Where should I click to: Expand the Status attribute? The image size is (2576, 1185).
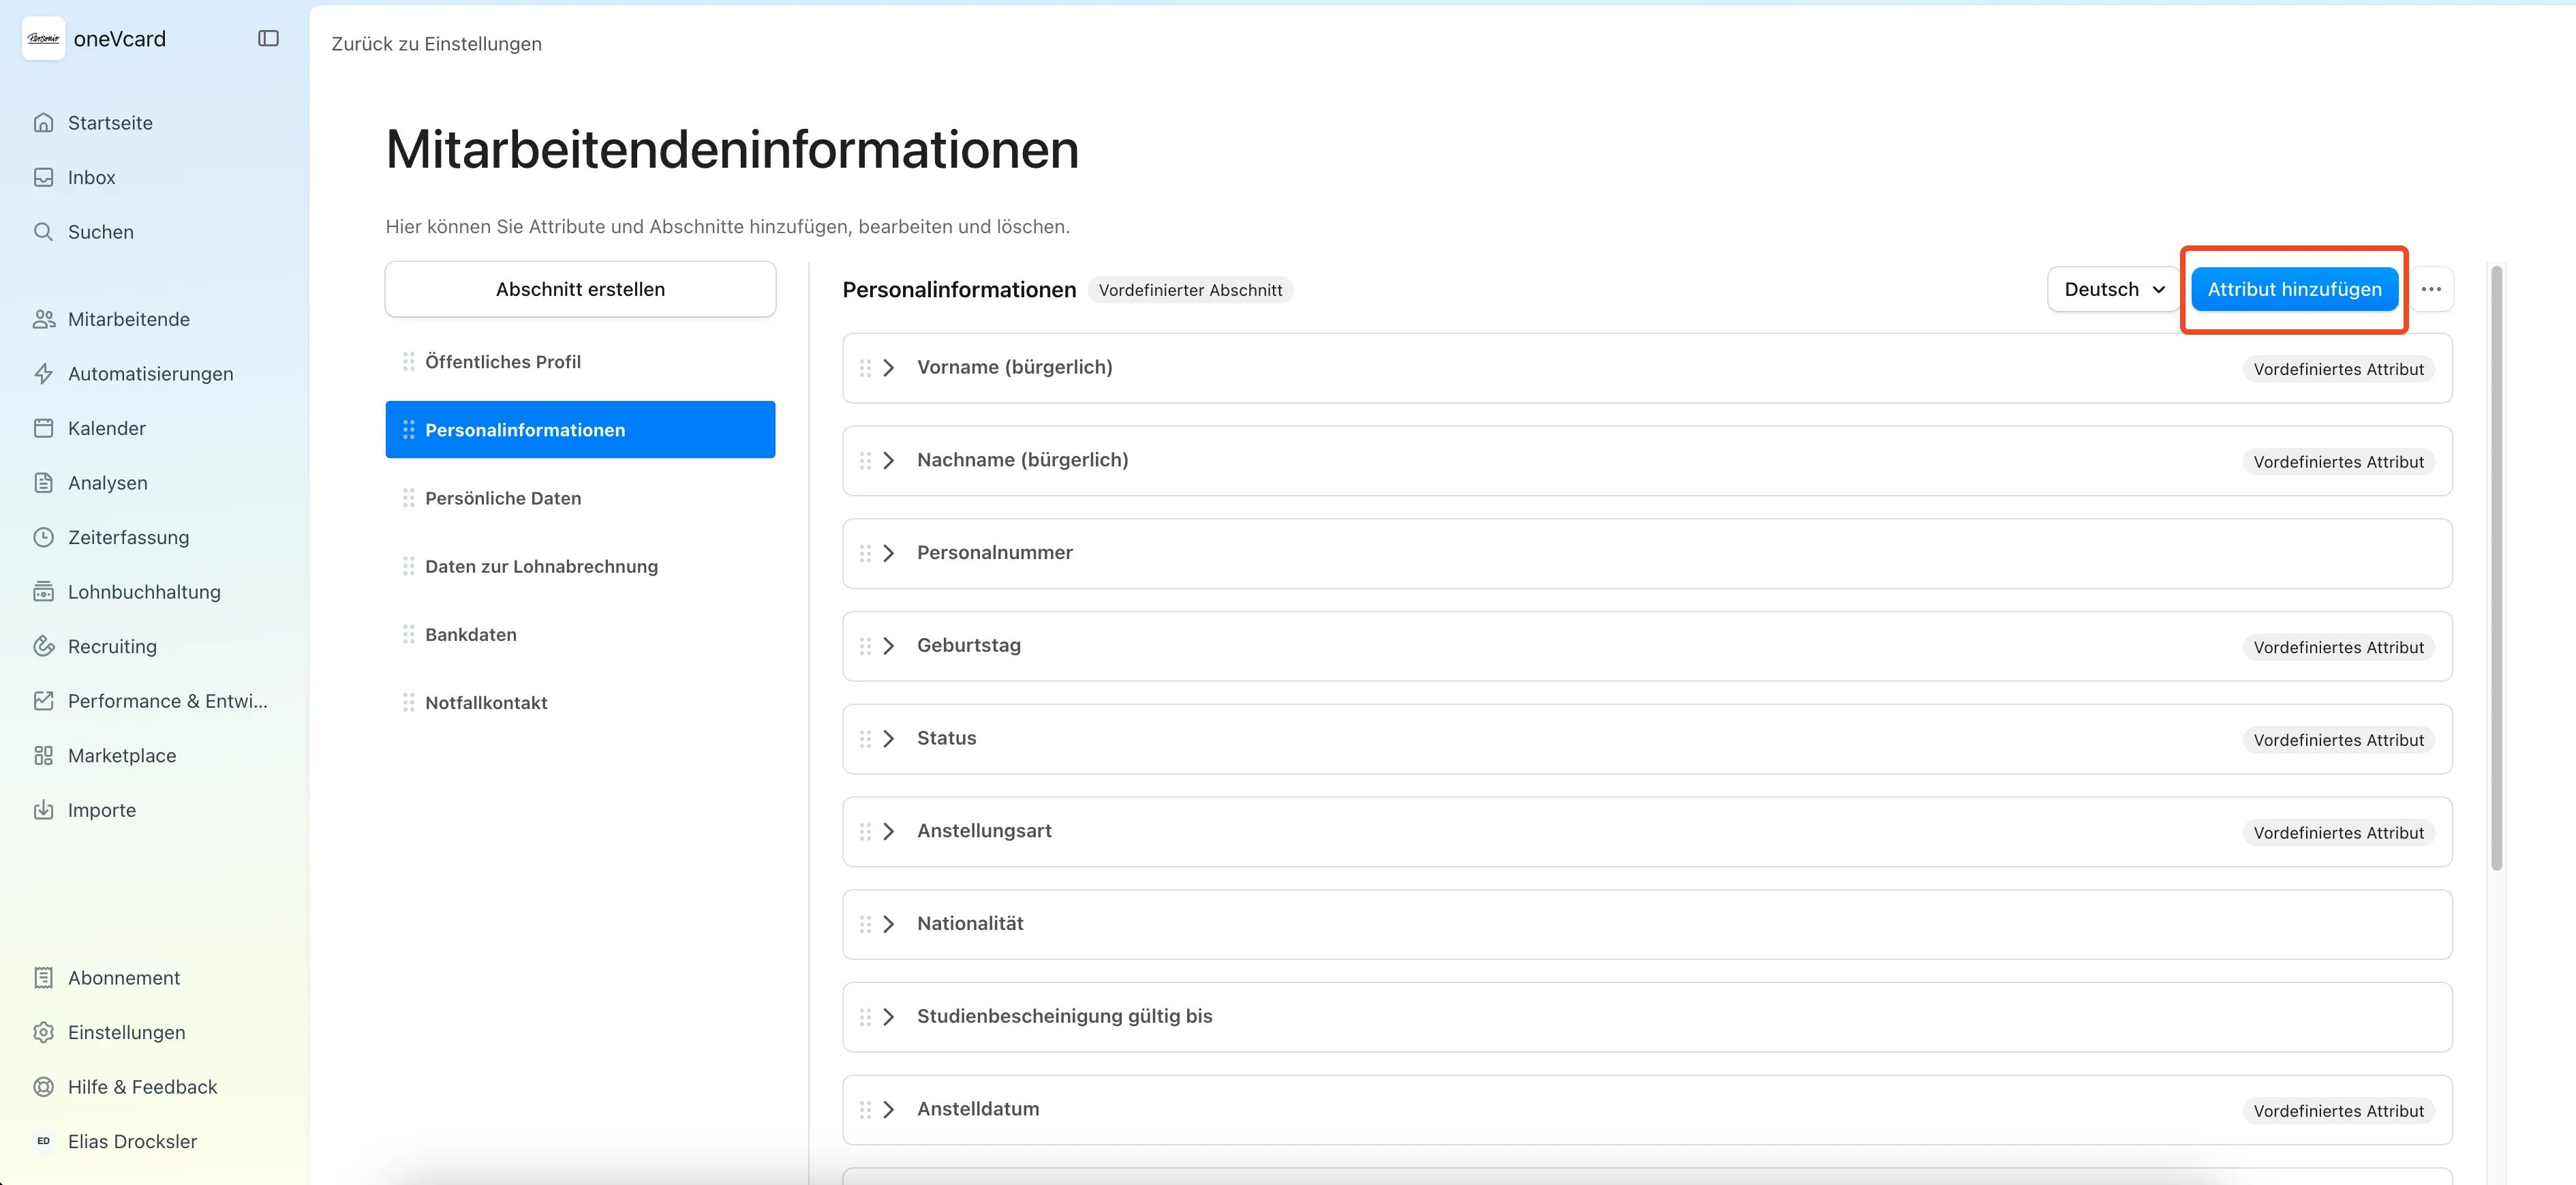point(888,738)
